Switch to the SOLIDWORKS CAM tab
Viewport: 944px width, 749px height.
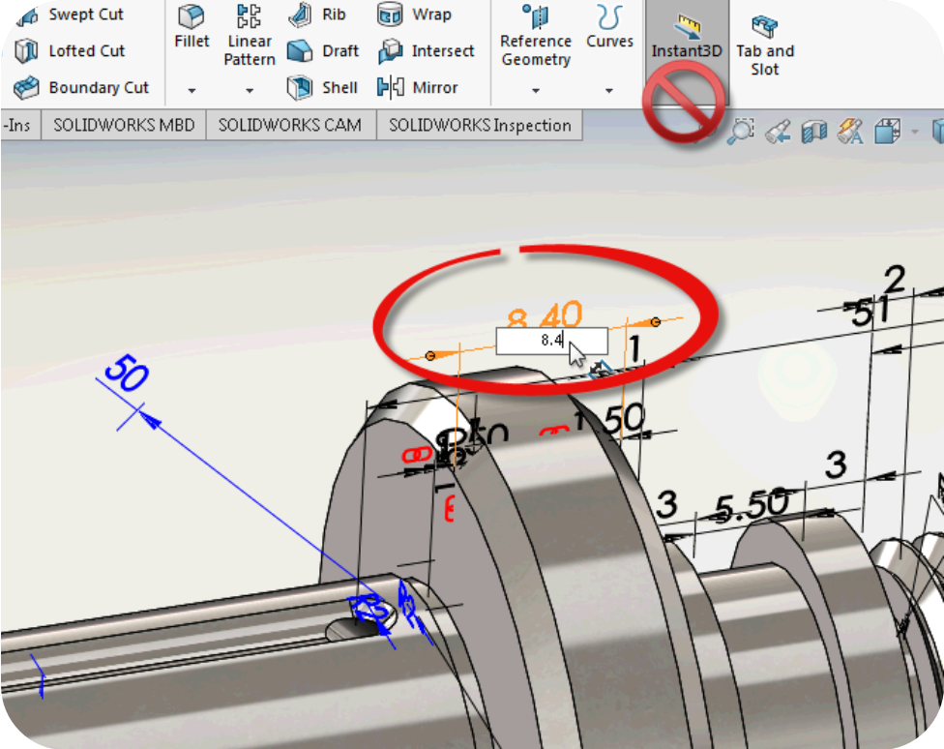coord(290,125)
